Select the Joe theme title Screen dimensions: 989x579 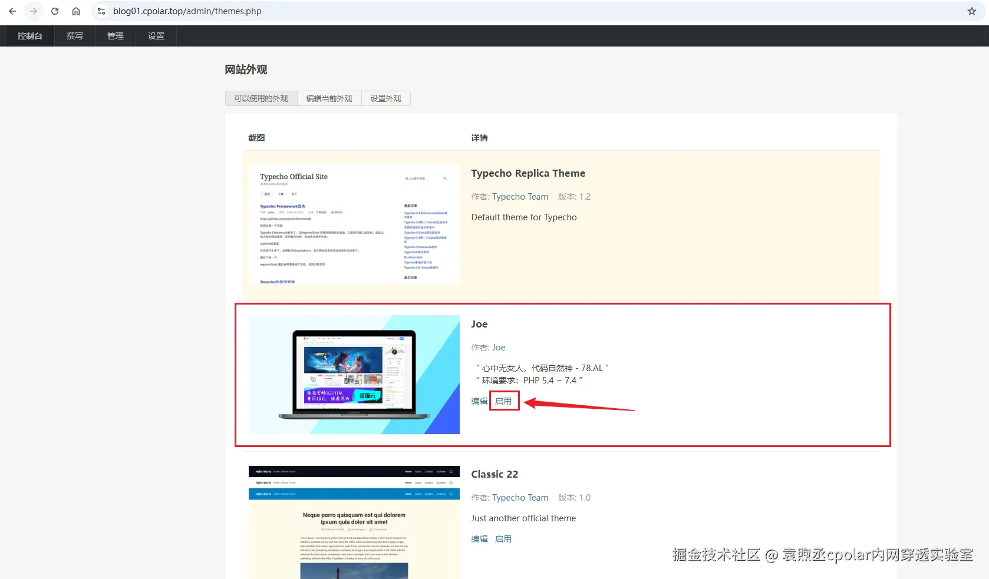tap(479, 324)
